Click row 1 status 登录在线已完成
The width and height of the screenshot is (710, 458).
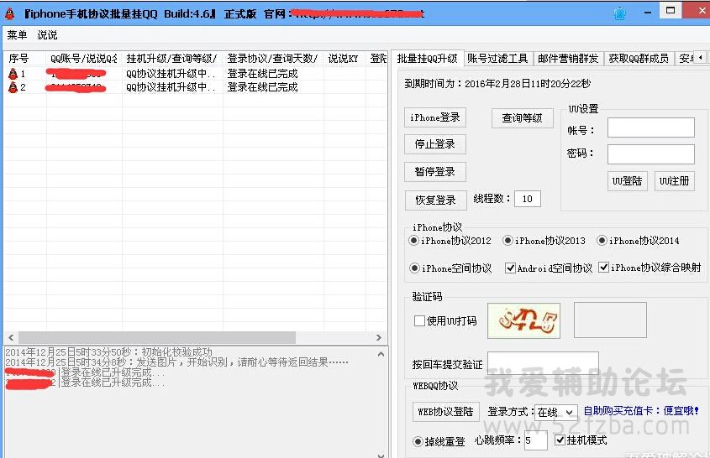click(263, 74)
